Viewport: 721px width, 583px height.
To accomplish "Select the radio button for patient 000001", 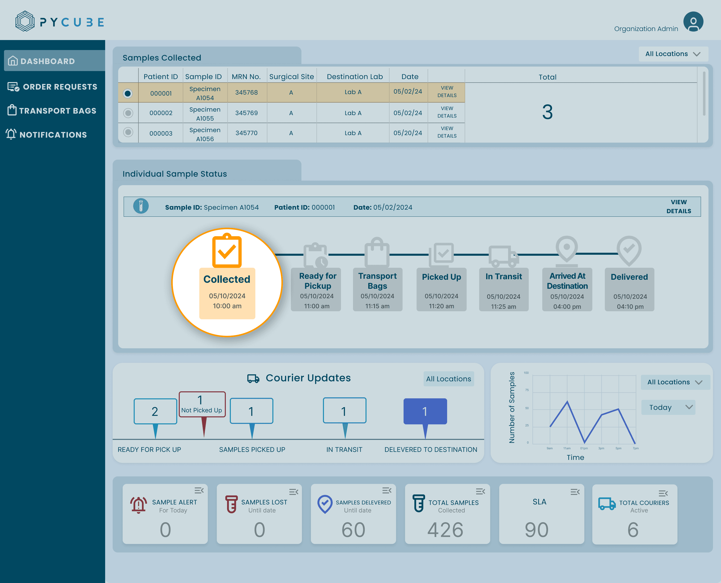I will click(x=128, y=93).
